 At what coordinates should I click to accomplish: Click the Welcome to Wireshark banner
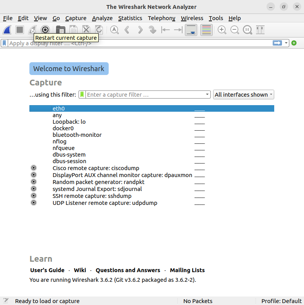[69, 69]
